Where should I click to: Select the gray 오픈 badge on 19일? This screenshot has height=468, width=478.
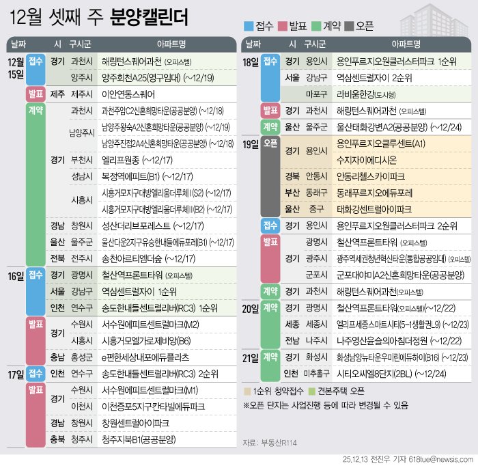(x=270, y=144)
